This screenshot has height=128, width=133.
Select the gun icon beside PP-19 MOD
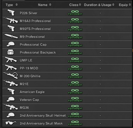click(11, 67)
